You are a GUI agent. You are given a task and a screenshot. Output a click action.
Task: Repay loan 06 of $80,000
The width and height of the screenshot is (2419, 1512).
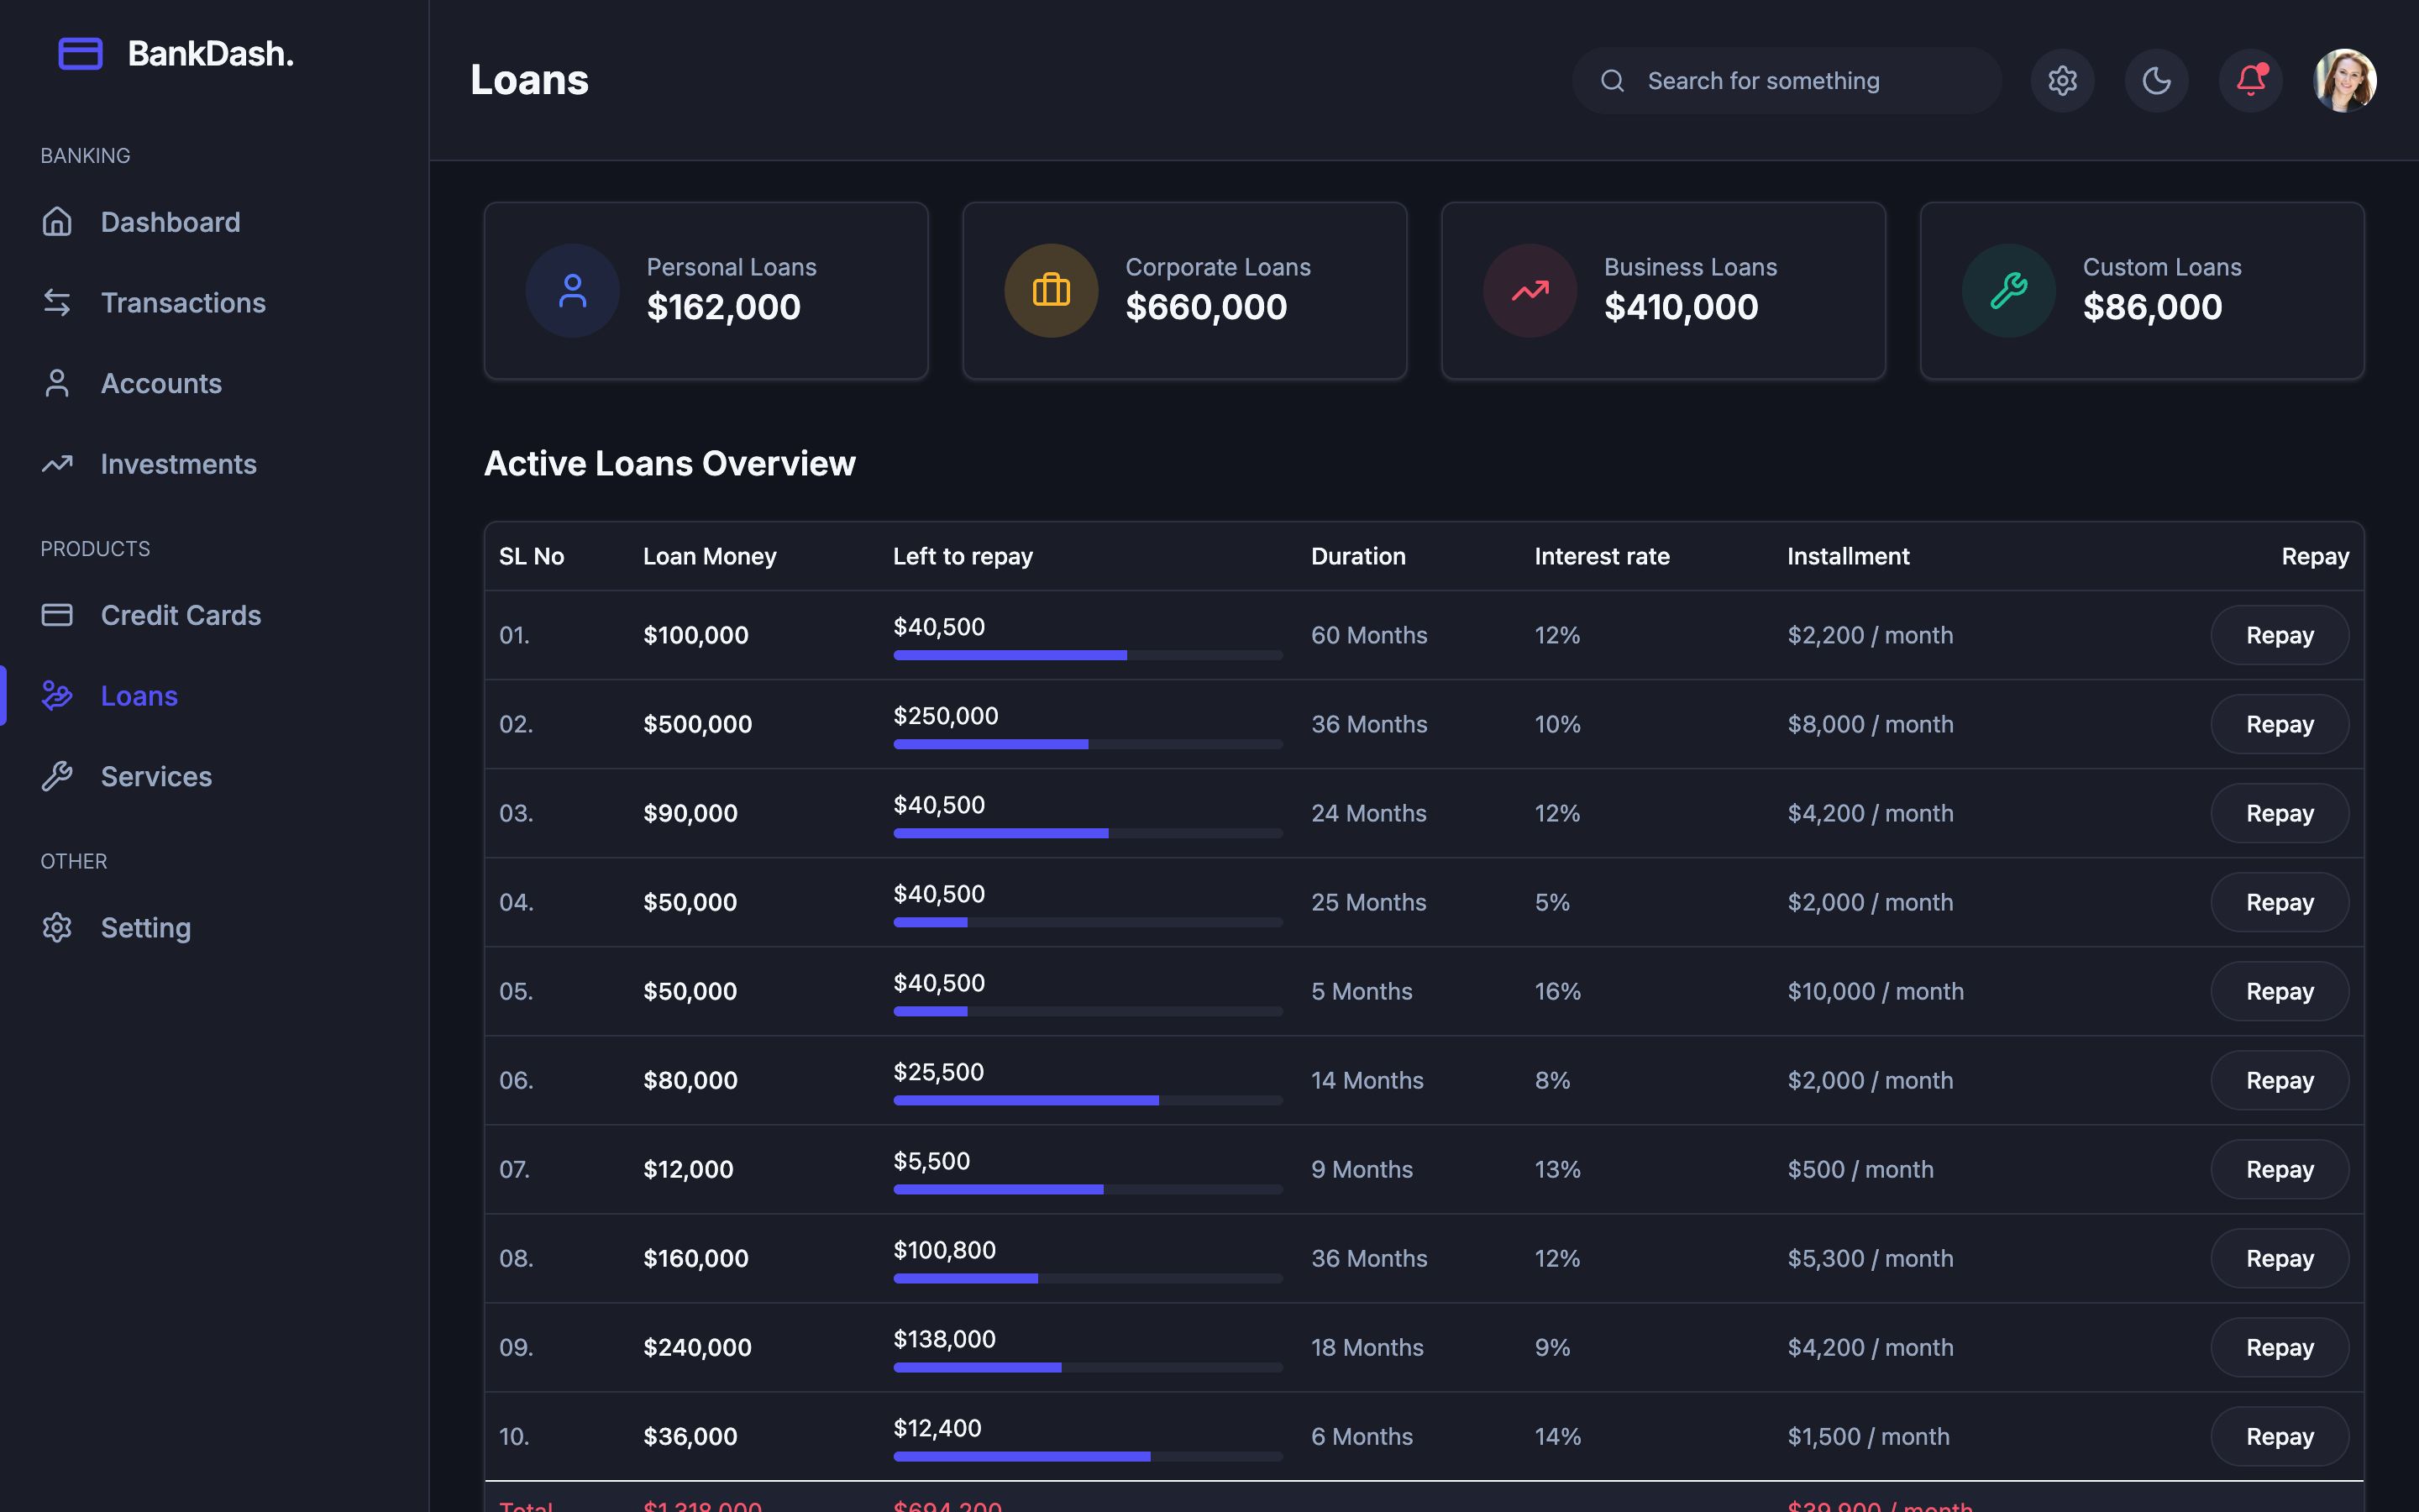(2279, 1080)
